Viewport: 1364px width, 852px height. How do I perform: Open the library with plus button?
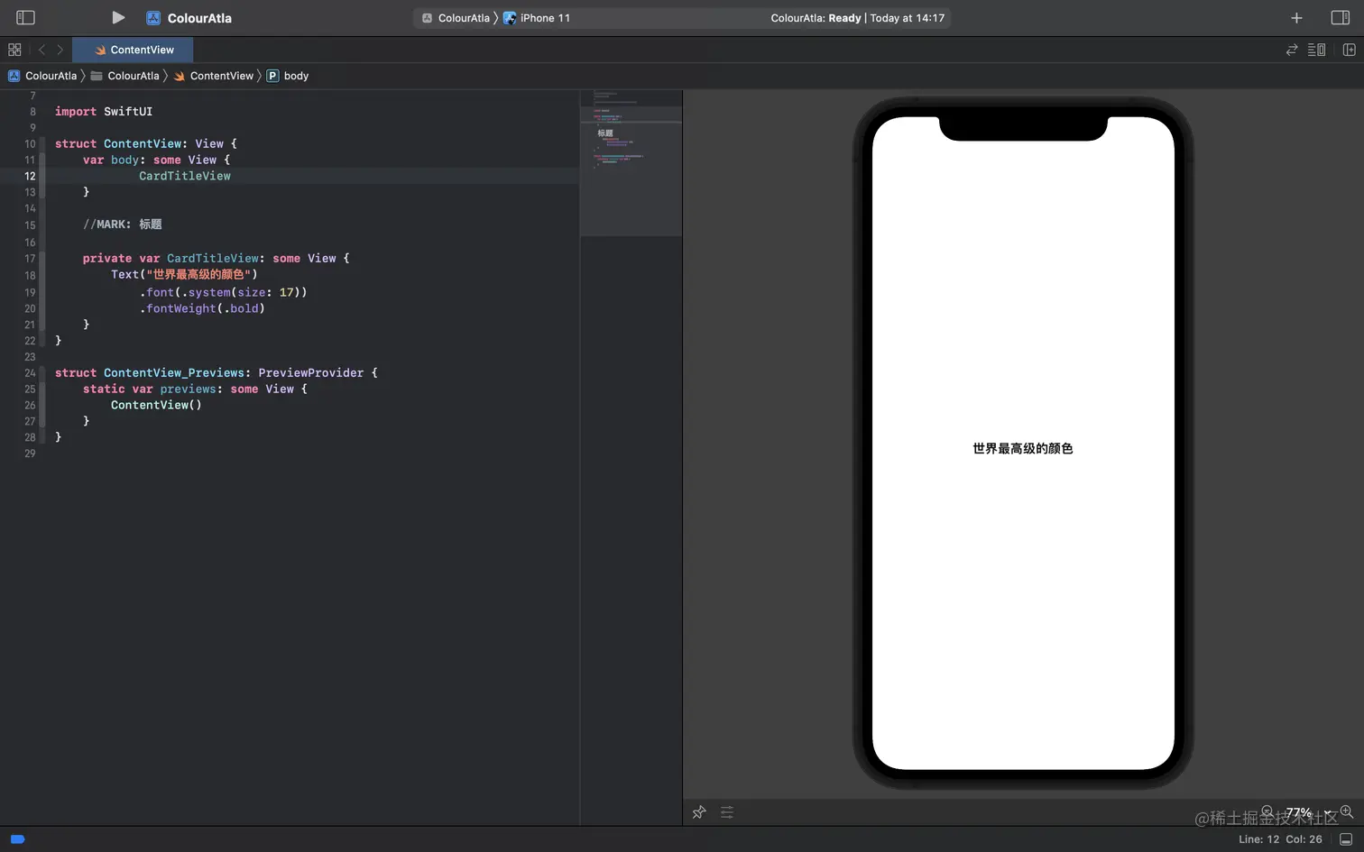(x=1296, y=18)
